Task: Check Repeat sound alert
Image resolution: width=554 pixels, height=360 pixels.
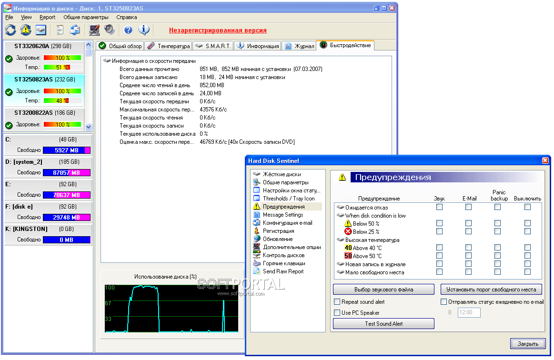Action: tap(337, 302)
